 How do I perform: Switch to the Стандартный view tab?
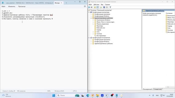[157, 89]
